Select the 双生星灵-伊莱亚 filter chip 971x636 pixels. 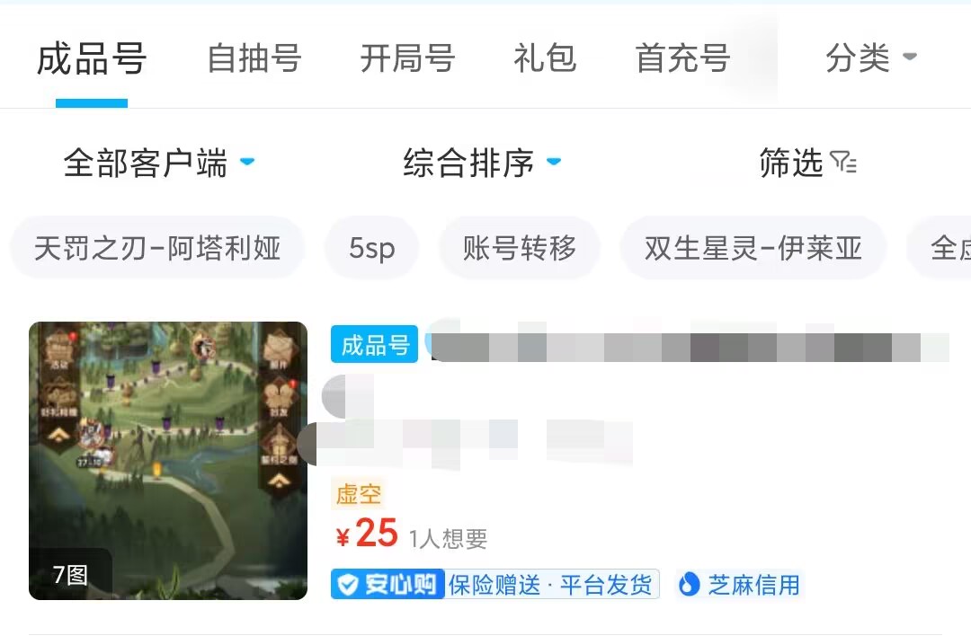pyautogui.click(x=753, y=248)
